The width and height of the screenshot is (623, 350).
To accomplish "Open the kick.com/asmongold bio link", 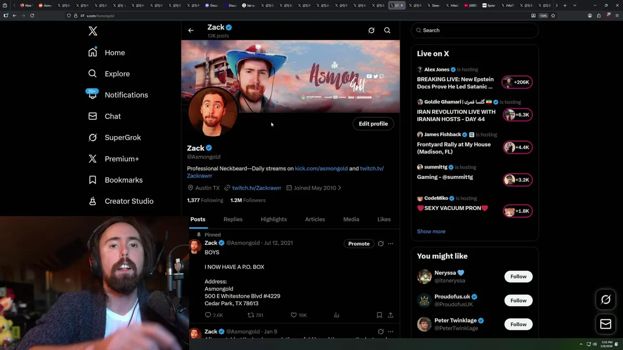I will 321,169.
